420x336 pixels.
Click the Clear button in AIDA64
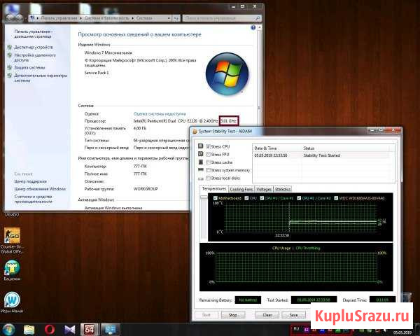267,315
